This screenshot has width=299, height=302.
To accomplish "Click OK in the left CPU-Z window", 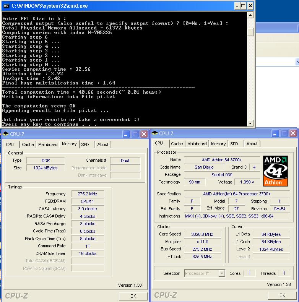I will 133,296.
